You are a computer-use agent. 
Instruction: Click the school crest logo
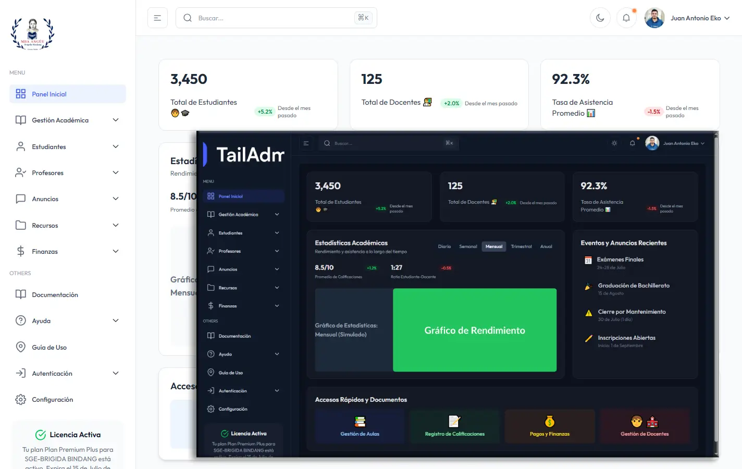point(33,34)
